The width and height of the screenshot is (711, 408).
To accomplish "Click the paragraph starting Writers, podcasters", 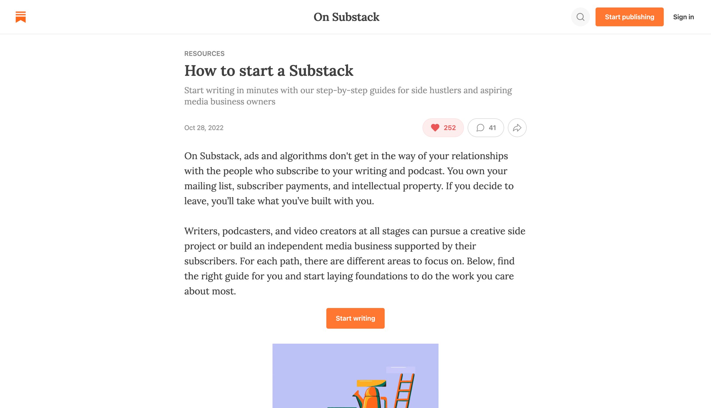I will 355,261.
